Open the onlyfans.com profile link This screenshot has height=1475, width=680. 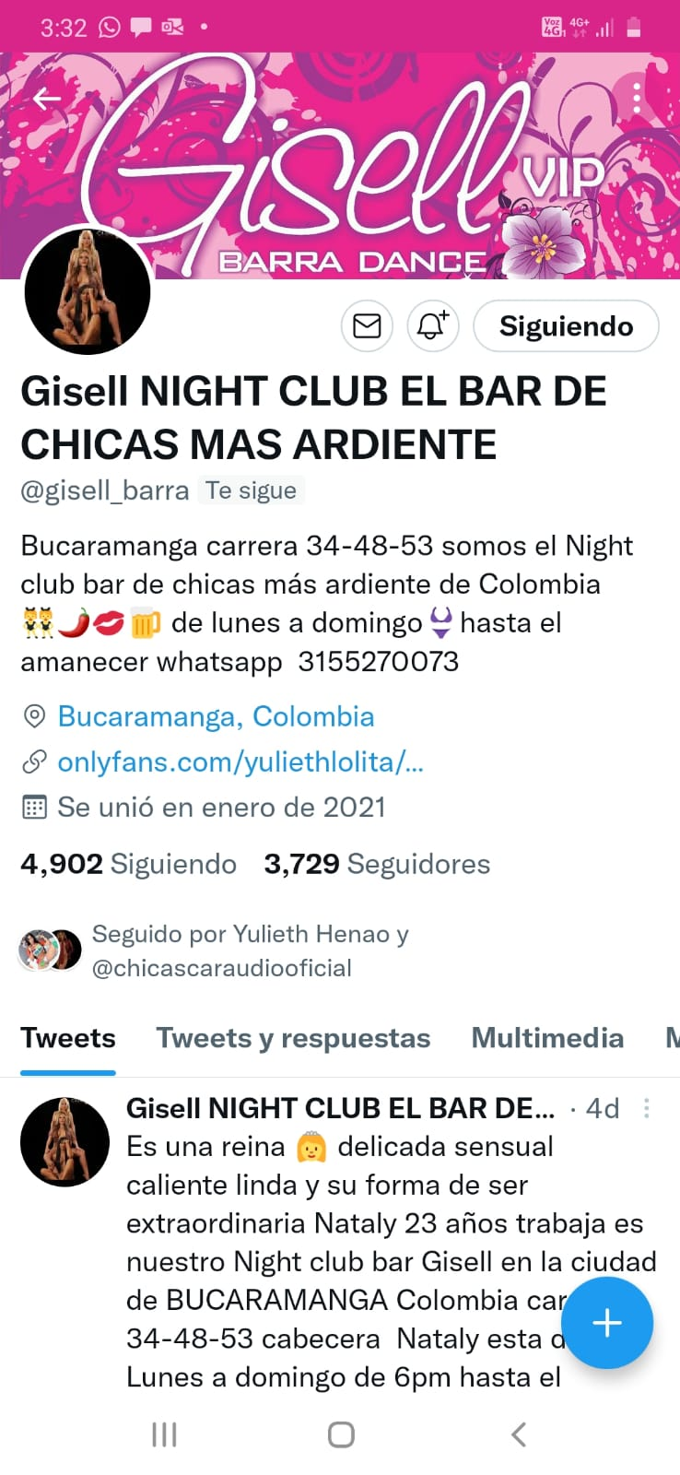point(240,762)
